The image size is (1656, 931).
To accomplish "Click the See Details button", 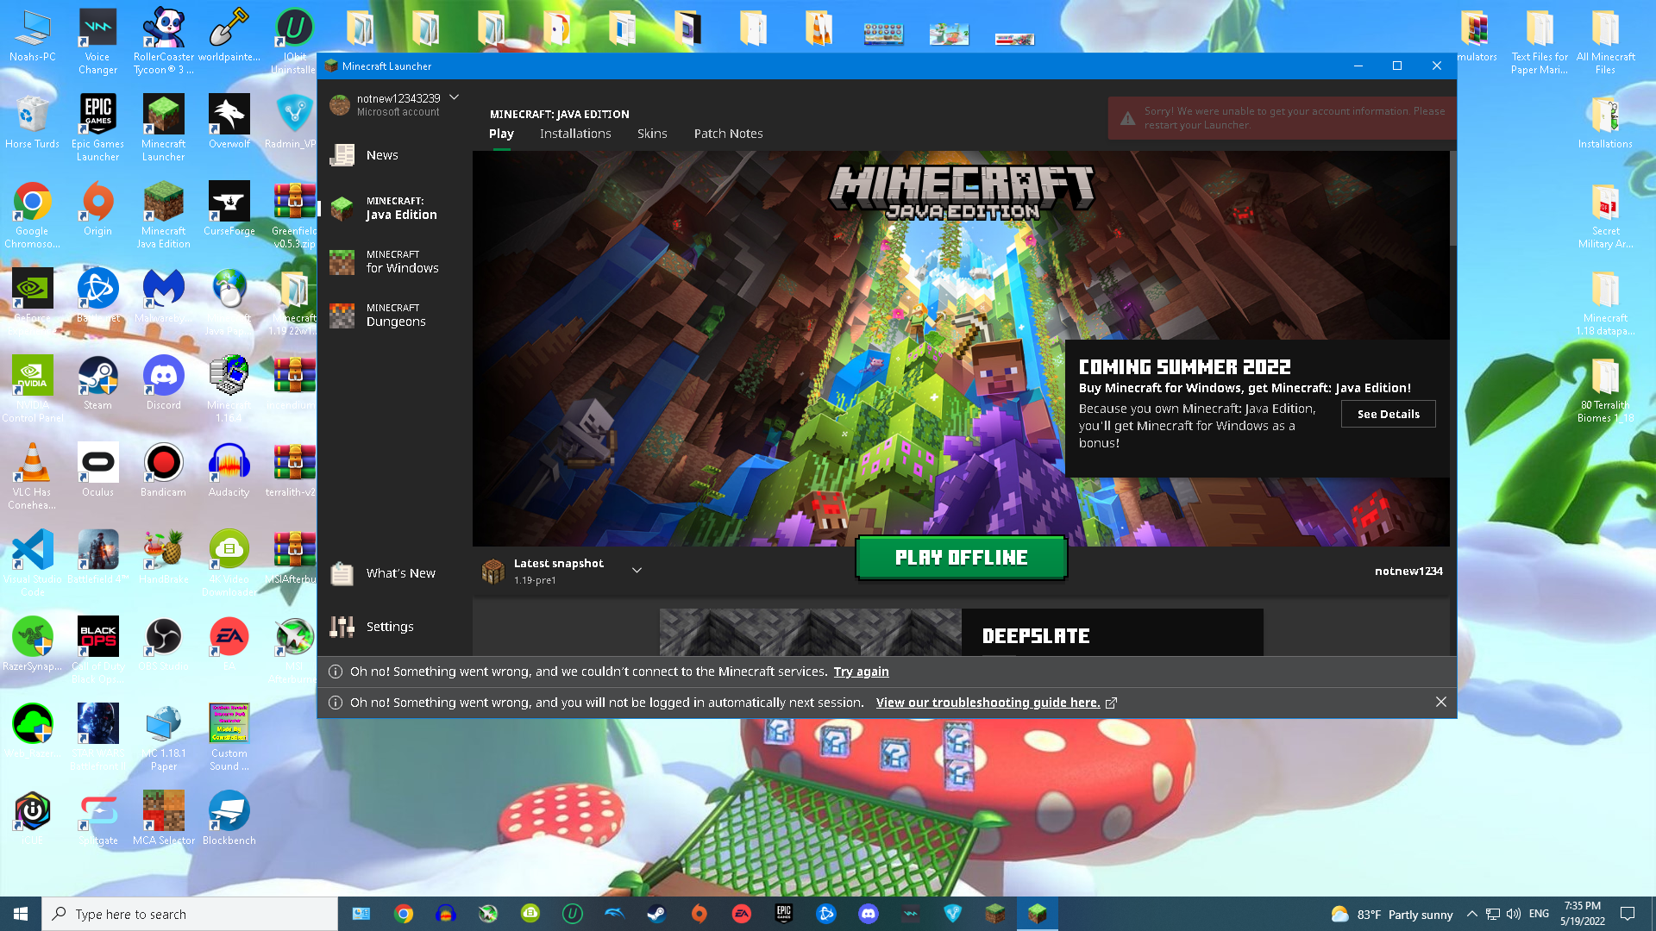I will (1388, 415).
